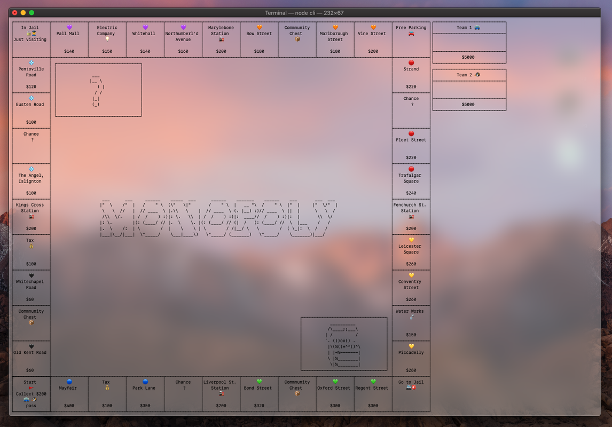Click the Terminal window title text

pyautogui.click(x=304, y=13)
